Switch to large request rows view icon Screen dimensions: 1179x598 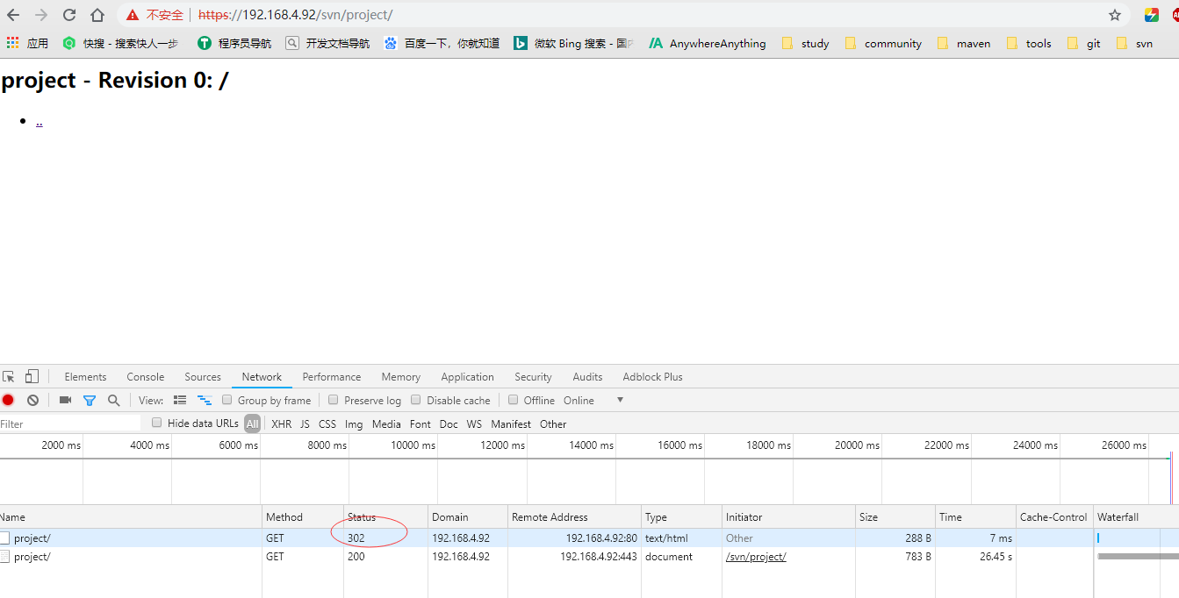pyautogui.click(x=180, y=400)
